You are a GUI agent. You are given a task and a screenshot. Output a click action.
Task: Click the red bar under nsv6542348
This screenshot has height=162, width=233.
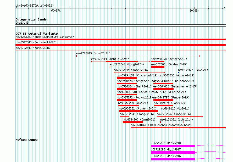point(120,45)
